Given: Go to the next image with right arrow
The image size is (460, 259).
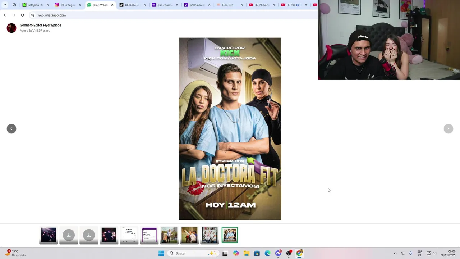Looking at the screenshot, I should 448,129.
